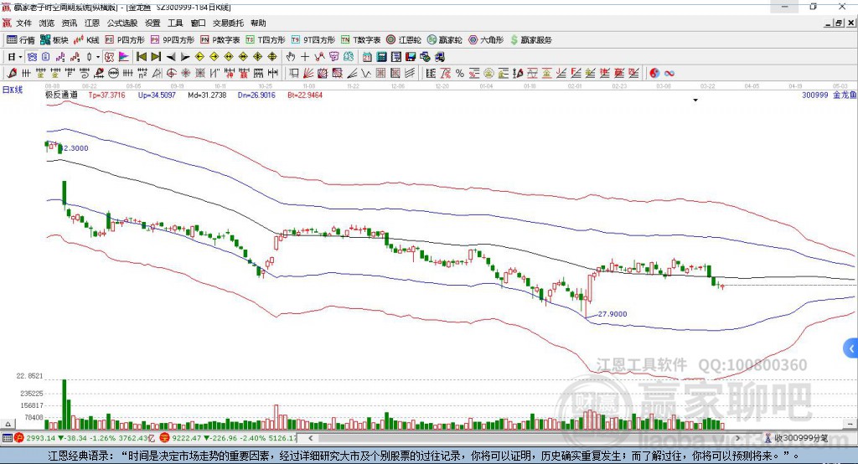Click the zigzag wave line tool

pyautogui.click(x=365, y=74)
